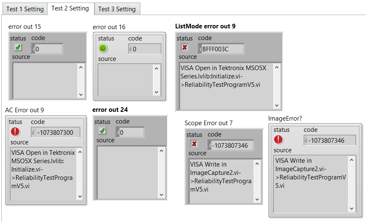Click scroll down arrow in error out 15 source
This screenshot has height=222, width=366.
click(x=81, y=94)
